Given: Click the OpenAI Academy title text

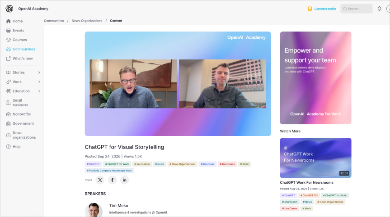Looking at the screenshot, I should (x=33, y=9).
